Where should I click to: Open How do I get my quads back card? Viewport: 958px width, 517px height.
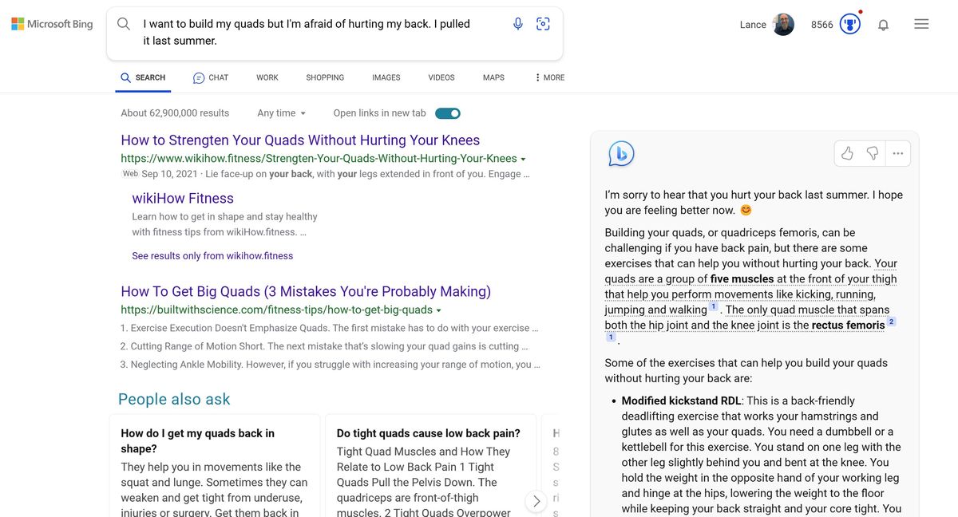tap(214, 465)
